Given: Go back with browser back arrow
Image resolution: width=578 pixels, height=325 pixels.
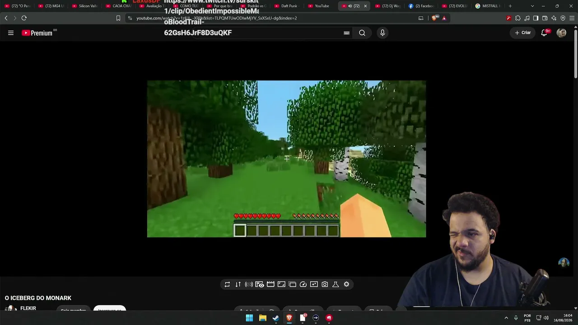Looking at the screenshot, I should click(x=6, y=18).
